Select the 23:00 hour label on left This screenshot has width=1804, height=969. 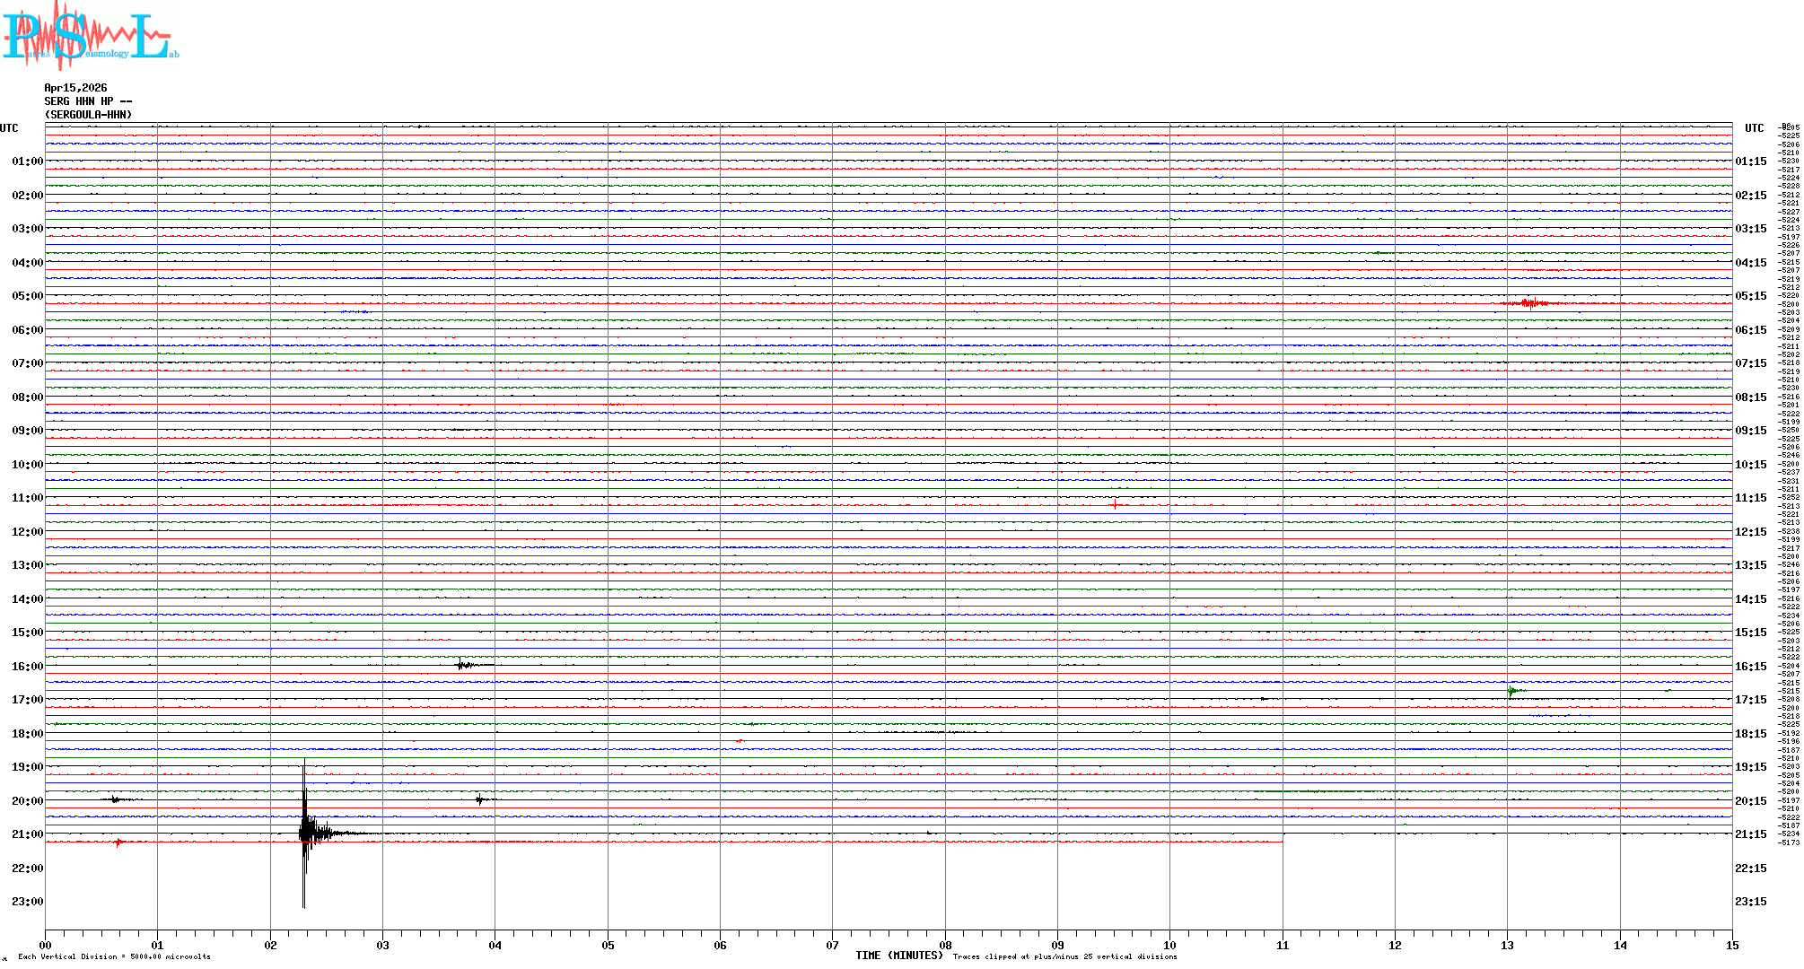point(28,902)
